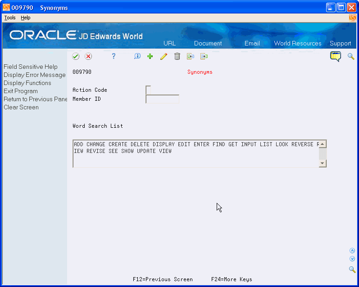Click F24=More Keys
Image resolution: width=359 pixels, height=287 pixels.
tap(232, 279)
